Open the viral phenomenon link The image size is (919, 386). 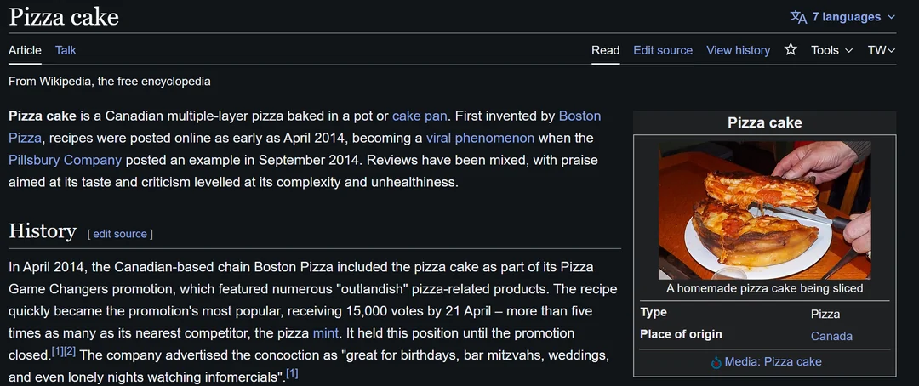point(480,138)
